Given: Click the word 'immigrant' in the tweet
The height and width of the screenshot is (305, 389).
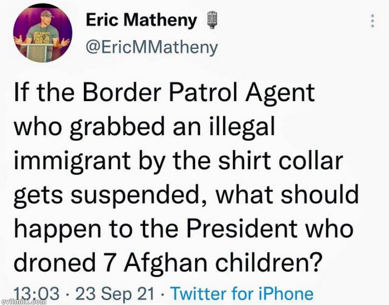Looking at the screenshot, I should click(72, 162).
